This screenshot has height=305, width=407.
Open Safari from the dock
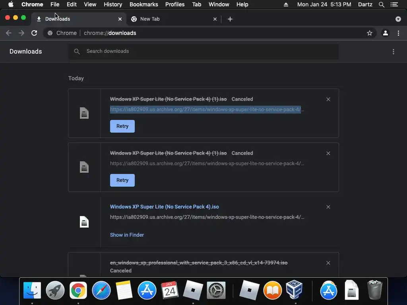click(101, 290)
